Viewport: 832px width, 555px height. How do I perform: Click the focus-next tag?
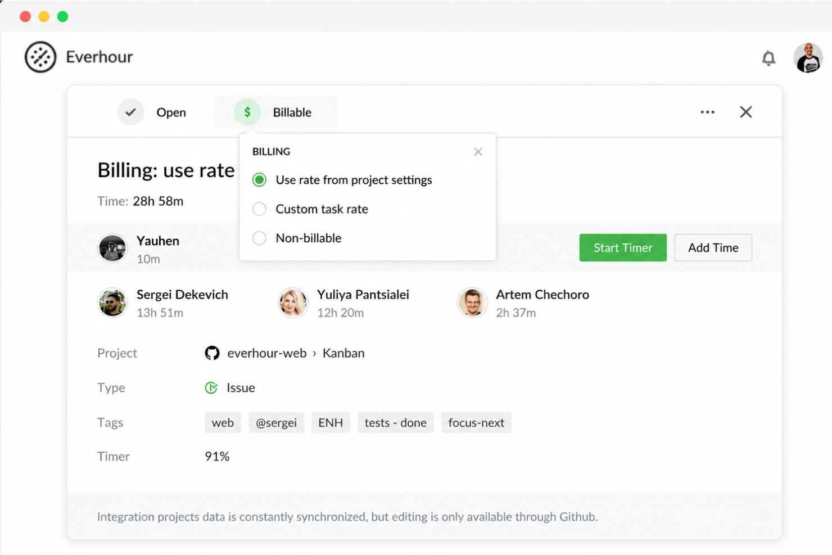476,423
